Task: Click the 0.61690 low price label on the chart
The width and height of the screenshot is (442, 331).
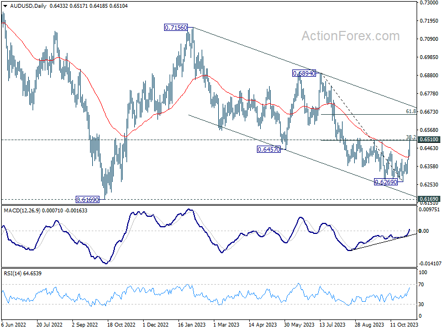Action: 88,200
